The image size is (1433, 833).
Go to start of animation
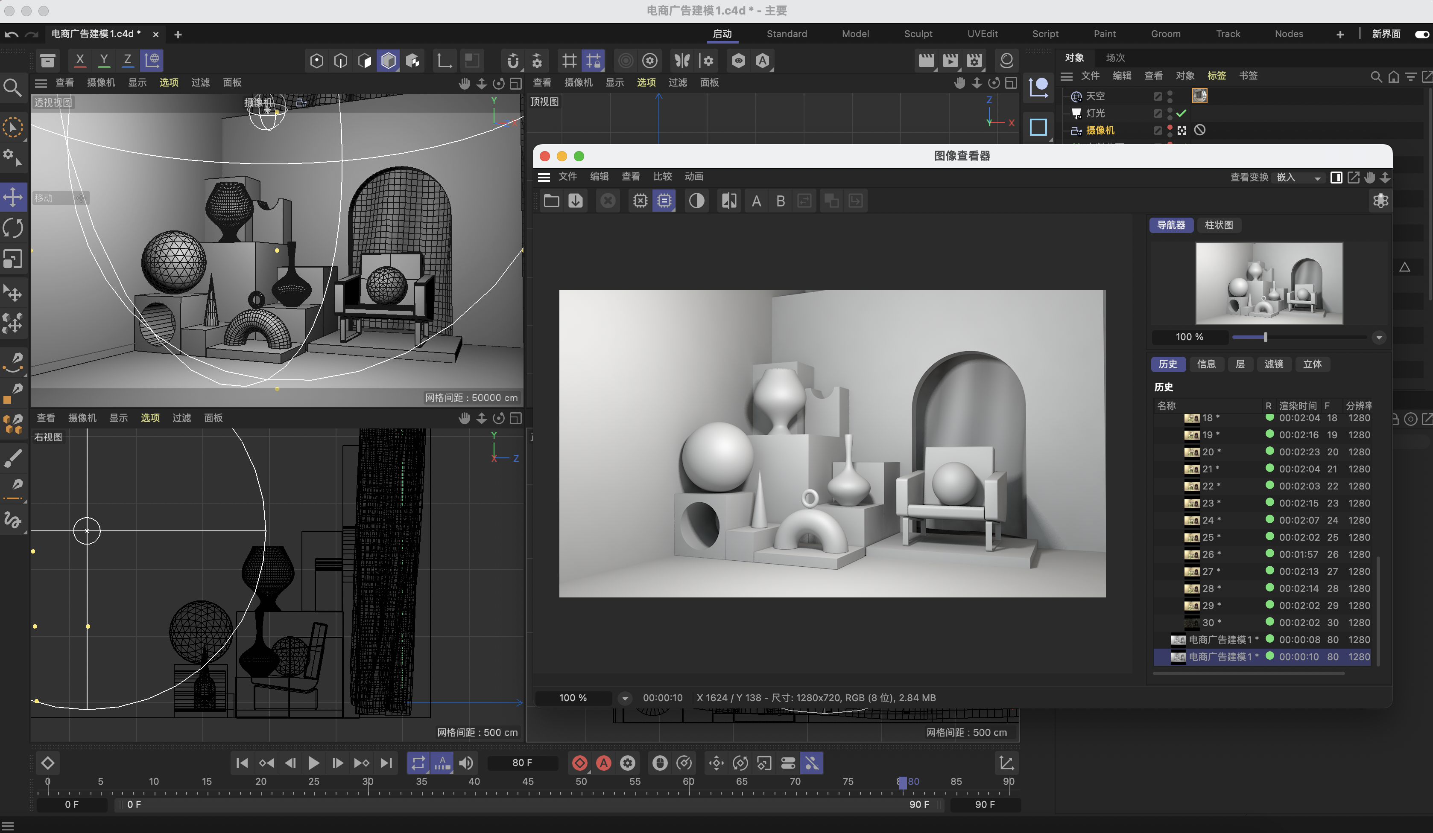pyautogui.click(x=242, y=764)
